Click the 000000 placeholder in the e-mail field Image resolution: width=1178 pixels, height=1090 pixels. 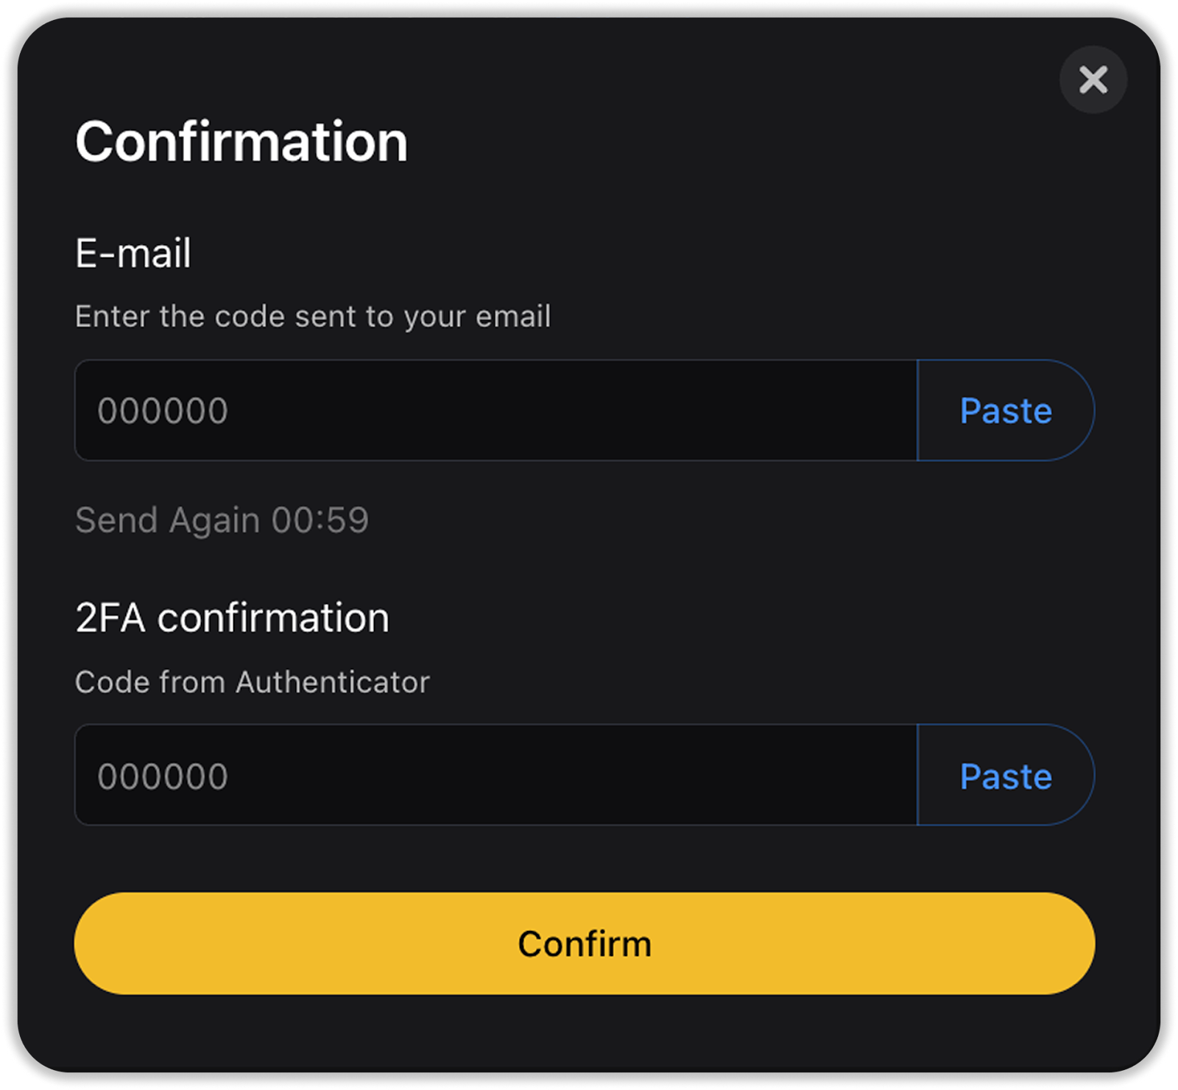(163, 411)
